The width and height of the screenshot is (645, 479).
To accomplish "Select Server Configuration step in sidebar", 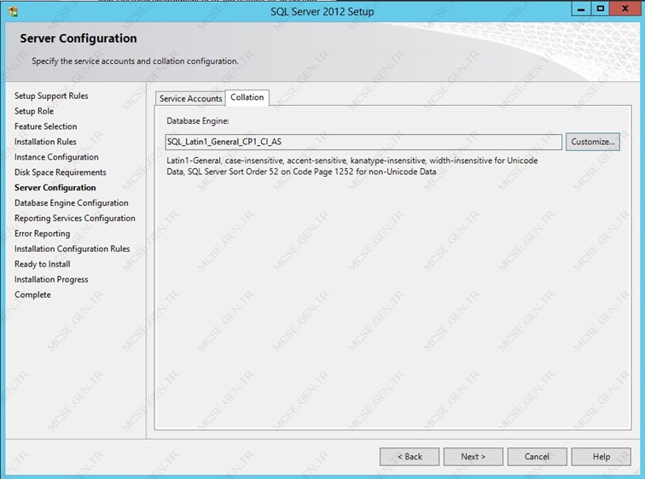I will click(55, 188).
